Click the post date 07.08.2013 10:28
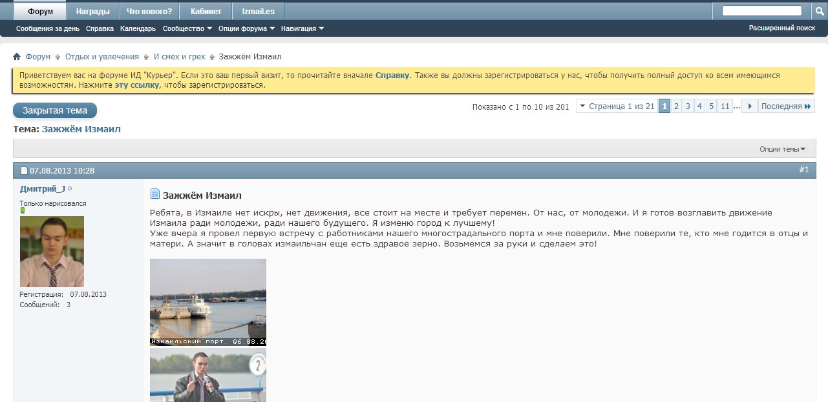Screen dimensions: 828x402 [x=62, y=171]
